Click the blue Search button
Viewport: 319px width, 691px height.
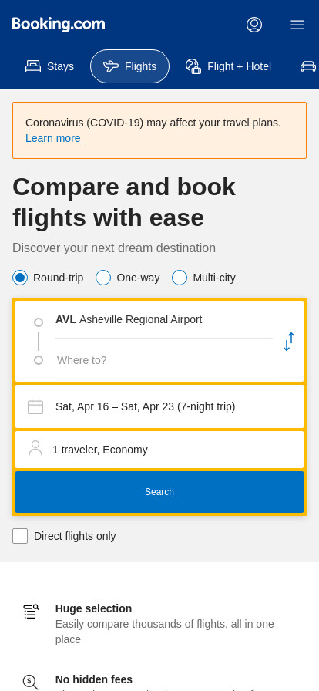(x=159, y=492)
